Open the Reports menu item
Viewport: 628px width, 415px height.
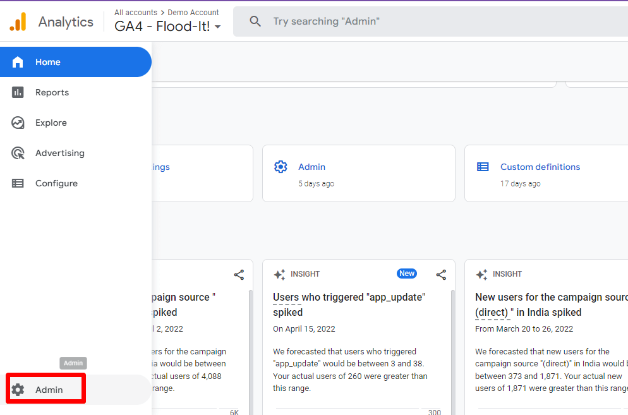tap(52, 92)
